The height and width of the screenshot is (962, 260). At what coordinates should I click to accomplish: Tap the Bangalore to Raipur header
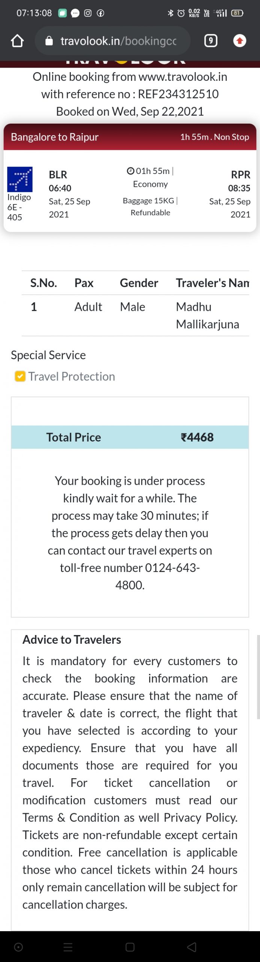coord(55,137)
